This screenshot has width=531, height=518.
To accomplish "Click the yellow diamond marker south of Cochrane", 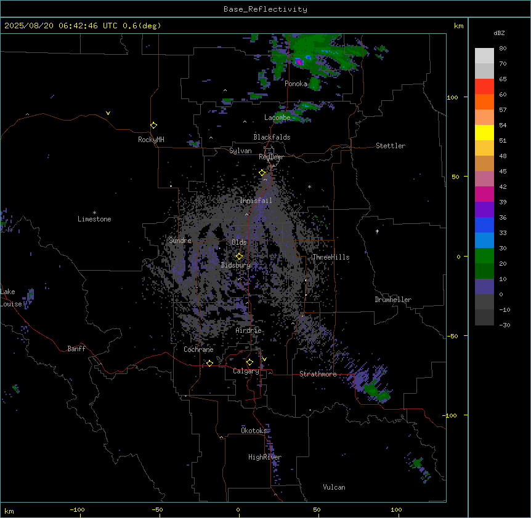I will point(209,364).
